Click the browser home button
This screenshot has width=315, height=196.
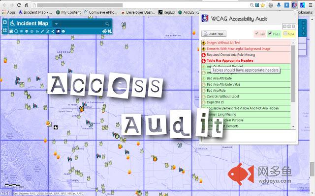pyautogui.click(x=26, y=5)
